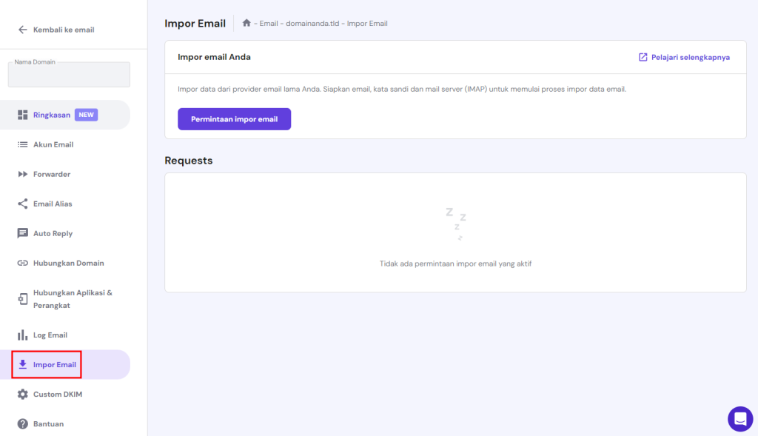Open the chat support bubble
758x436 pixels.
click(x=740, y=418)
